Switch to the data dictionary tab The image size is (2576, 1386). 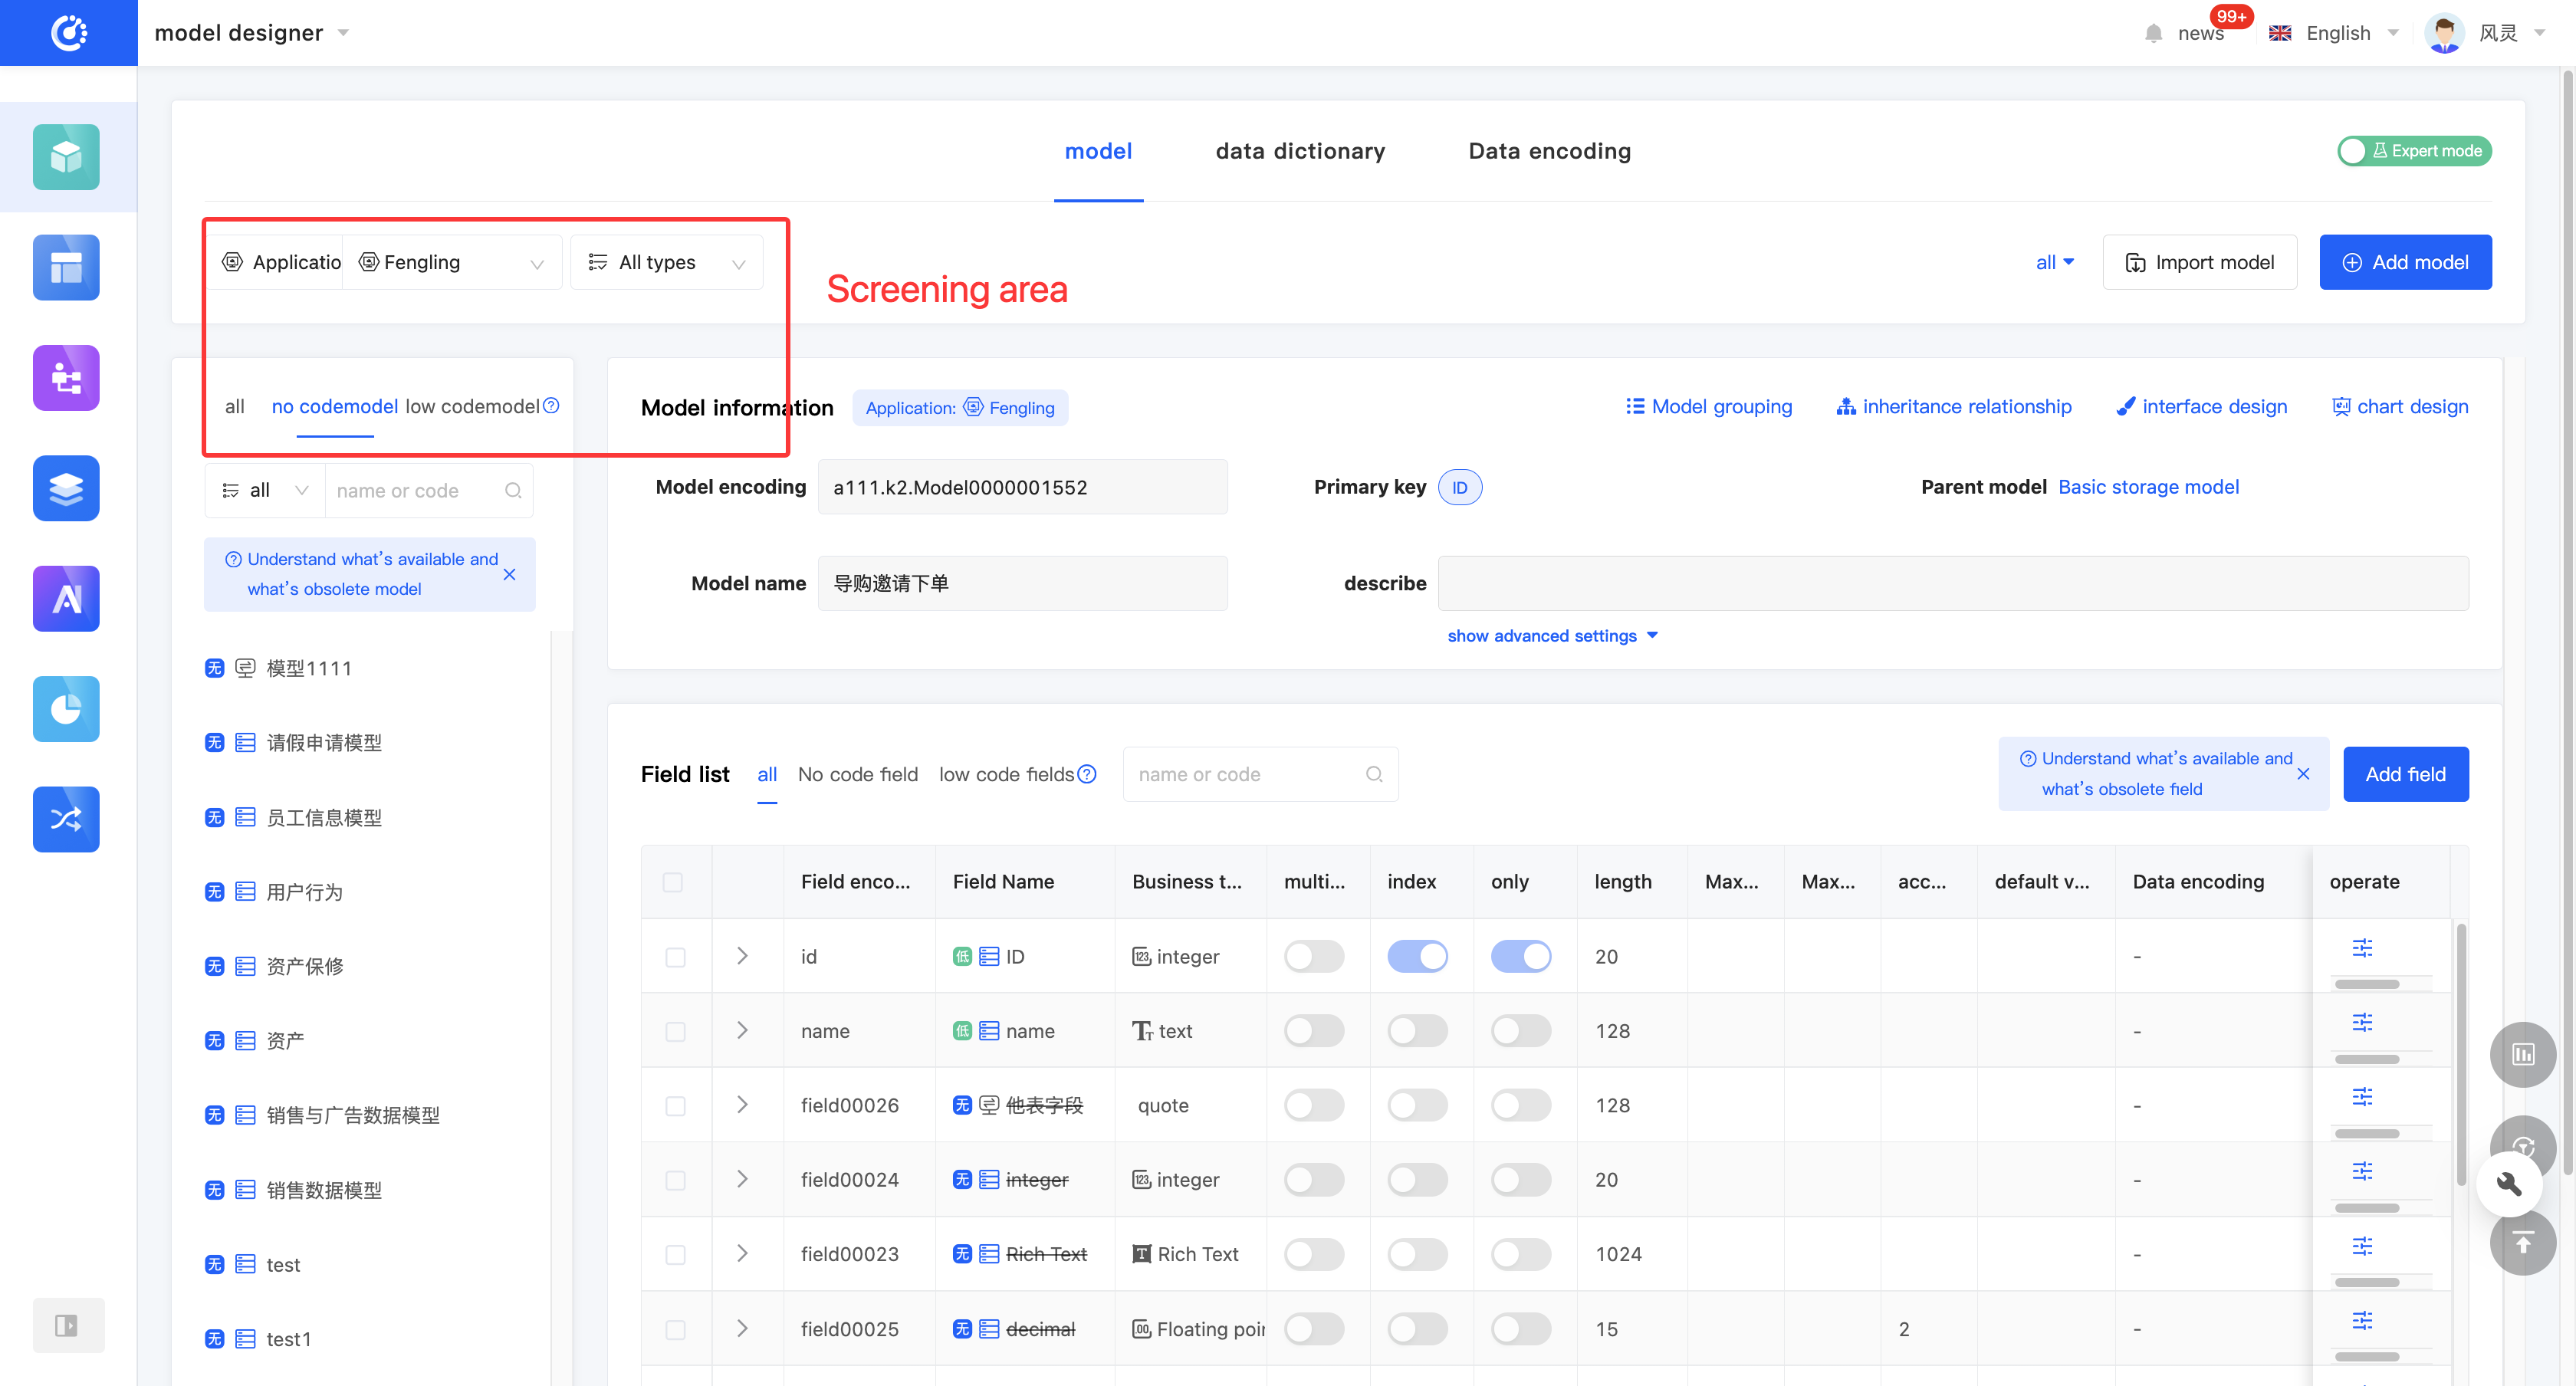[1299, 151]
